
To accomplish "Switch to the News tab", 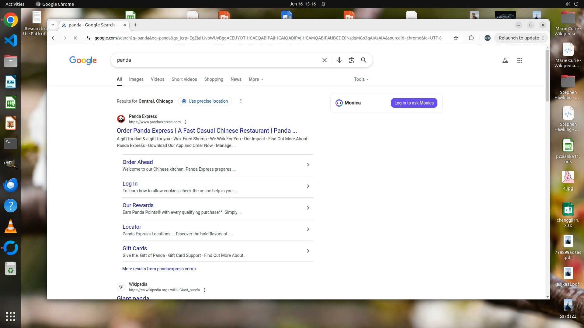I will 236,79.
